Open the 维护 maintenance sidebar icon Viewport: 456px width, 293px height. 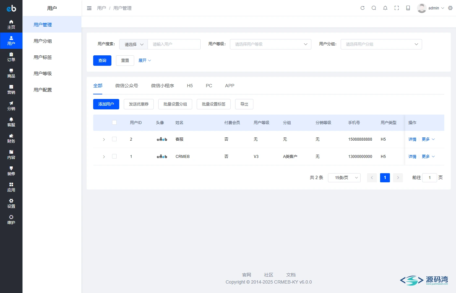point(11,220)
